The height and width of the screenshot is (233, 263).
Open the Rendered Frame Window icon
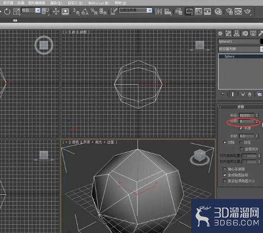click(x=238, y=12)
